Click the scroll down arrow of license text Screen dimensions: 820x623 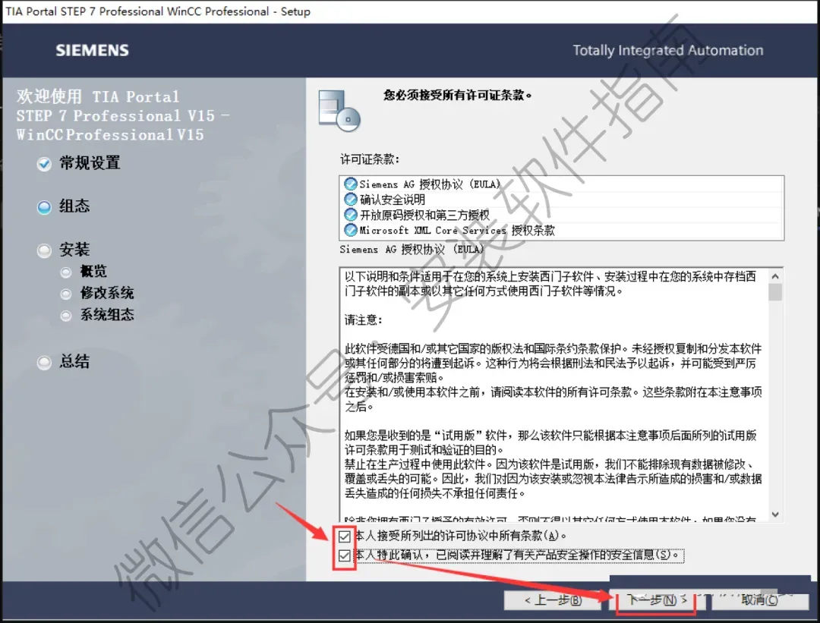tap(775, 514)
